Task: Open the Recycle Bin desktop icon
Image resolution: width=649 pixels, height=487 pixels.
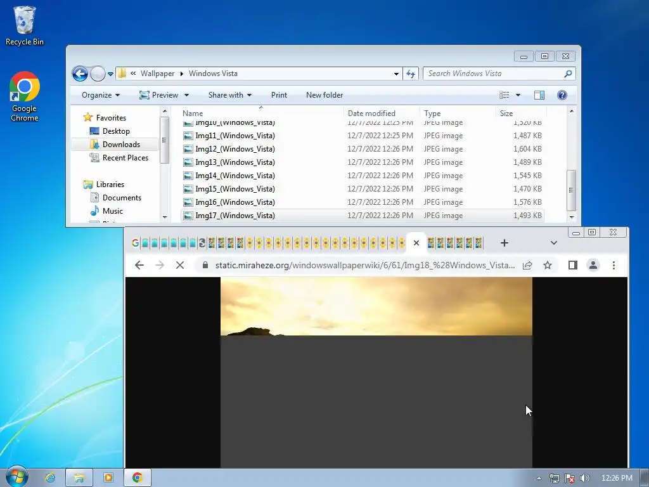Action: pyautogui.click(x=25, y=25)
